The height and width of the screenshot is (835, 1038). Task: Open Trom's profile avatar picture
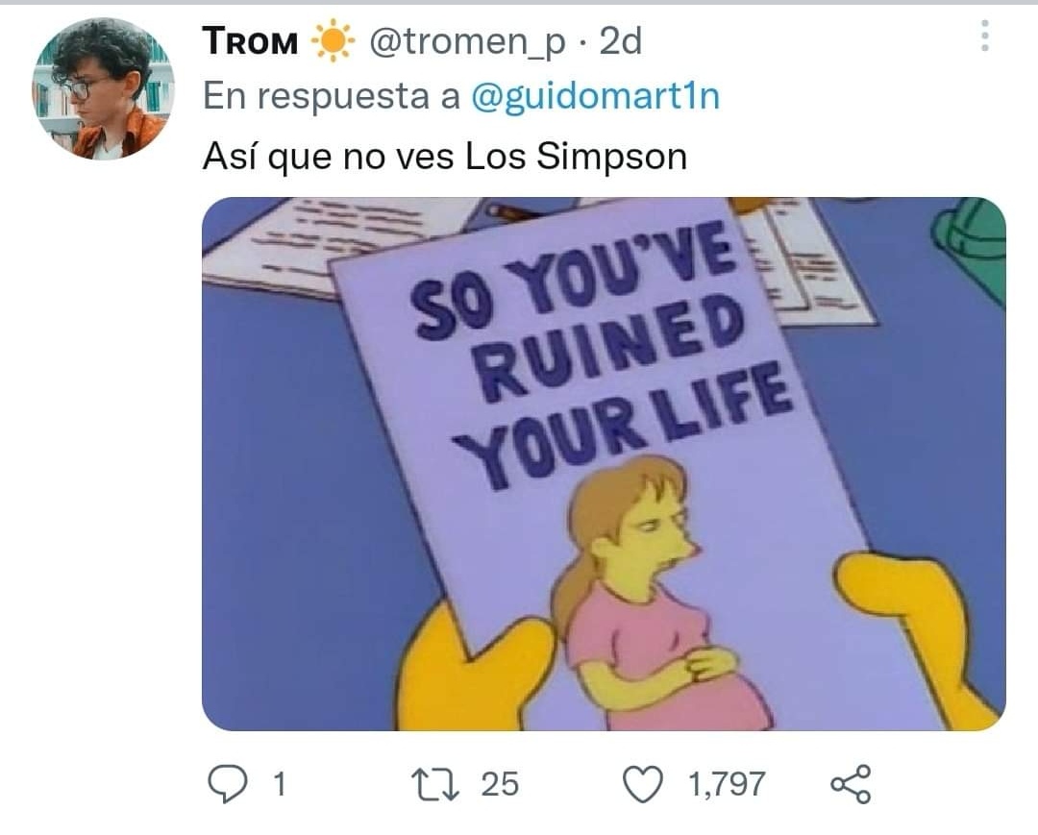(x=103, y=88)
